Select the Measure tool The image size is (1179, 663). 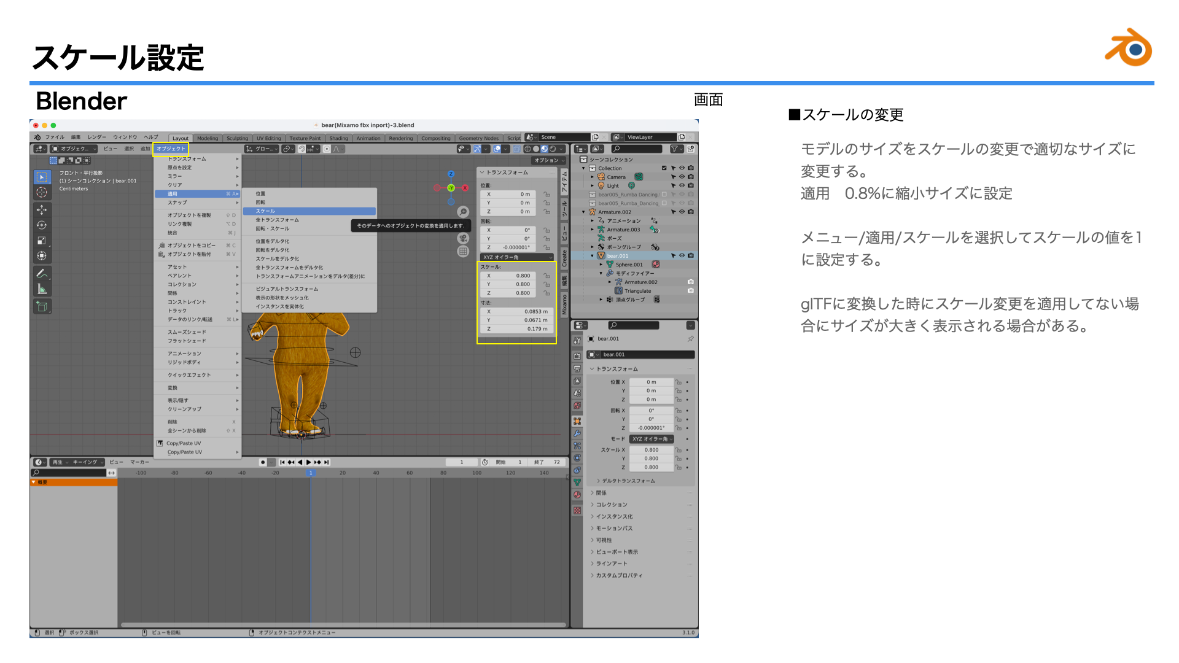42,289
